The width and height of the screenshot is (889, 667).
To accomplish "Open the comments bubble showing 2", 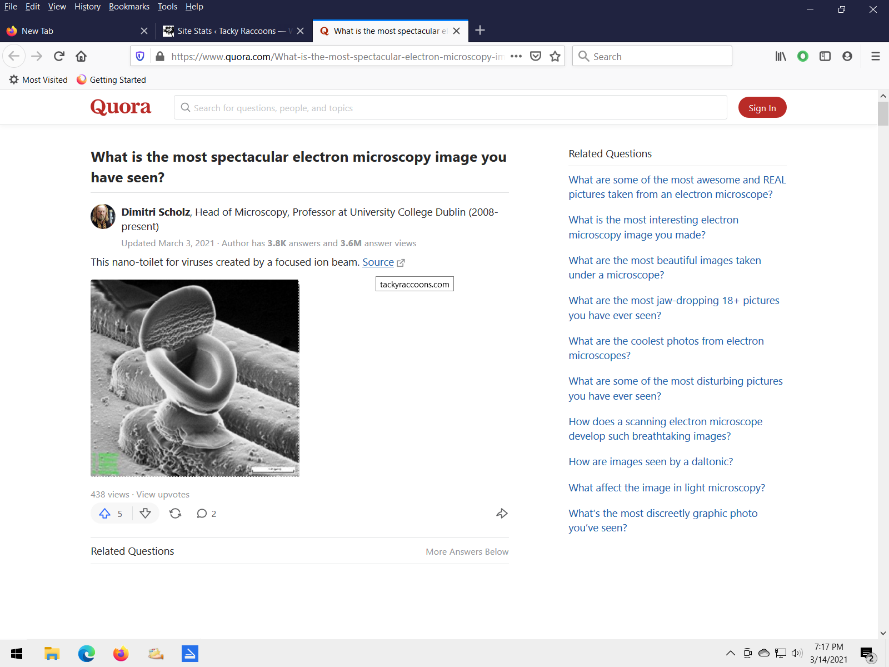I will [206, 514].
